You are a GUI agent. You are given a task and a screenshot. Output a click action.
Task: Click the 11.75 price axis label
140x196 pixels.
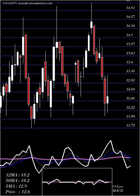coord(130,125)
